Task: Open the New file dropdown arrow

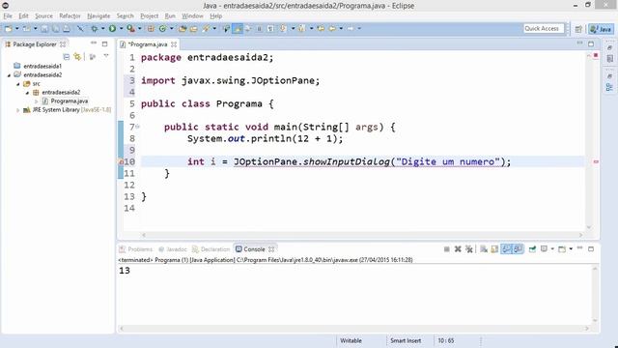Action: 17,28
